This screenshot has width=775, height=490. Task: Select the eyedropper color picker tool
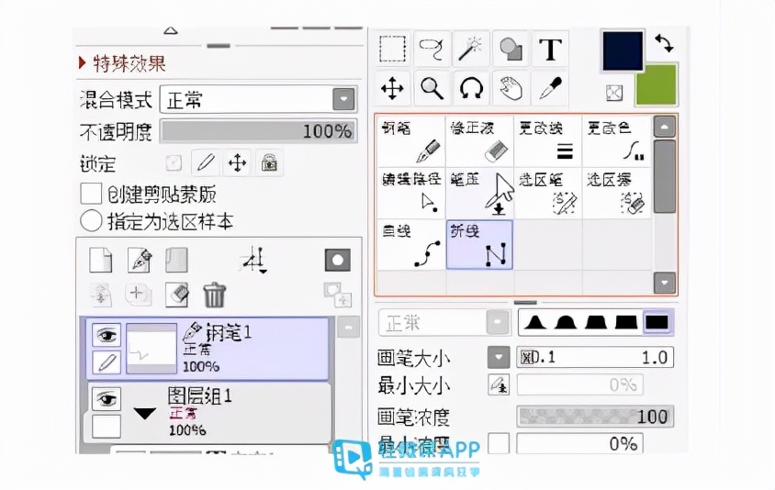[550, 89]
